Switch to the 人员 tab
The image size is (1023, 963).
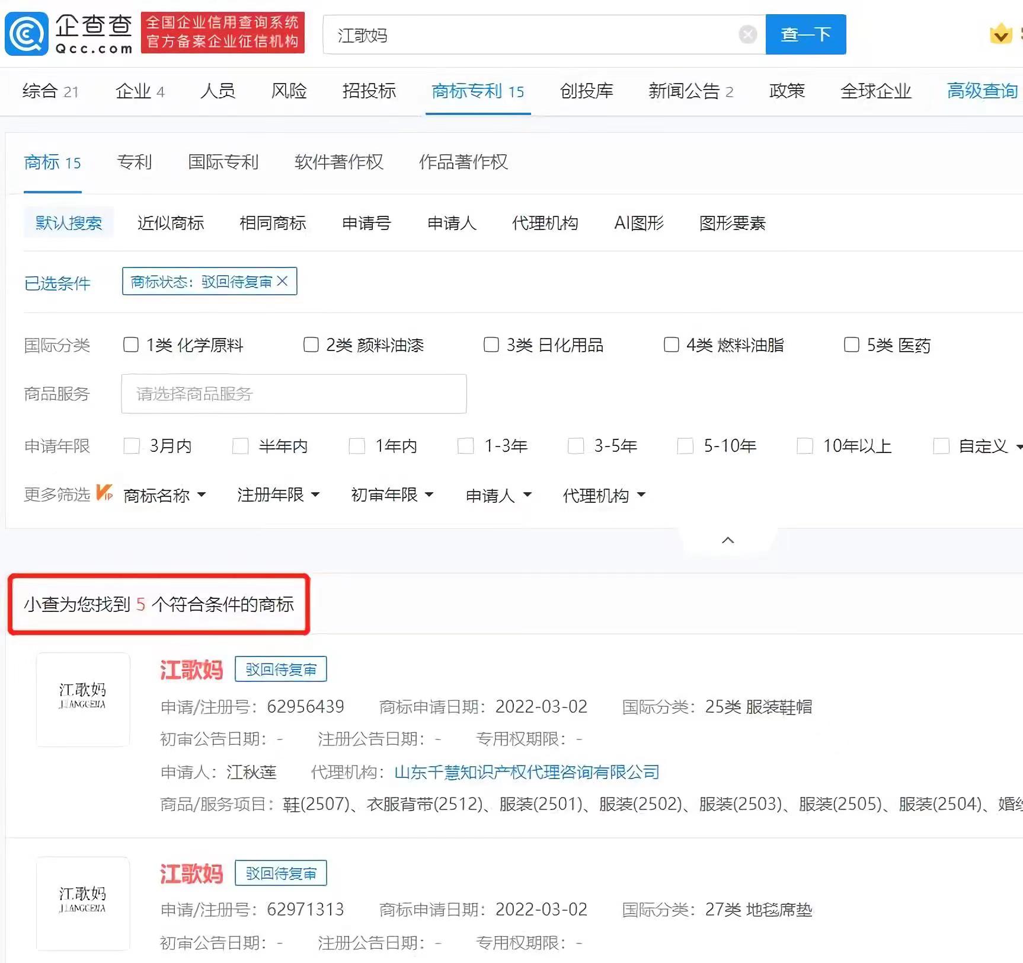pos(218,91)
